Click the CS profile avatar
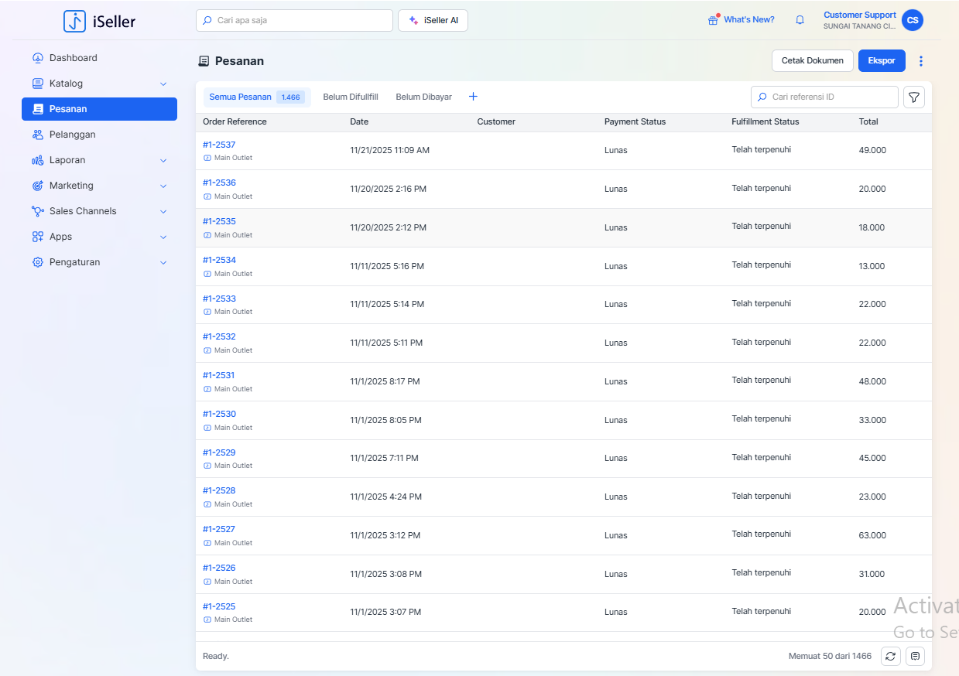The height and width of the screenshot is (676, 959). pyautogui.click(x=913, y=21)
